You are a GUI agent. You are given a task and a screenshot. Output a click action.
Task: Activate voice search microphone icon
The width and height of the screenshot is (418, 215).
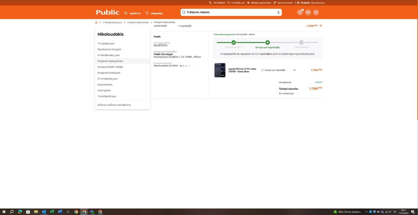pyautogui.click(x=278, y=12)
